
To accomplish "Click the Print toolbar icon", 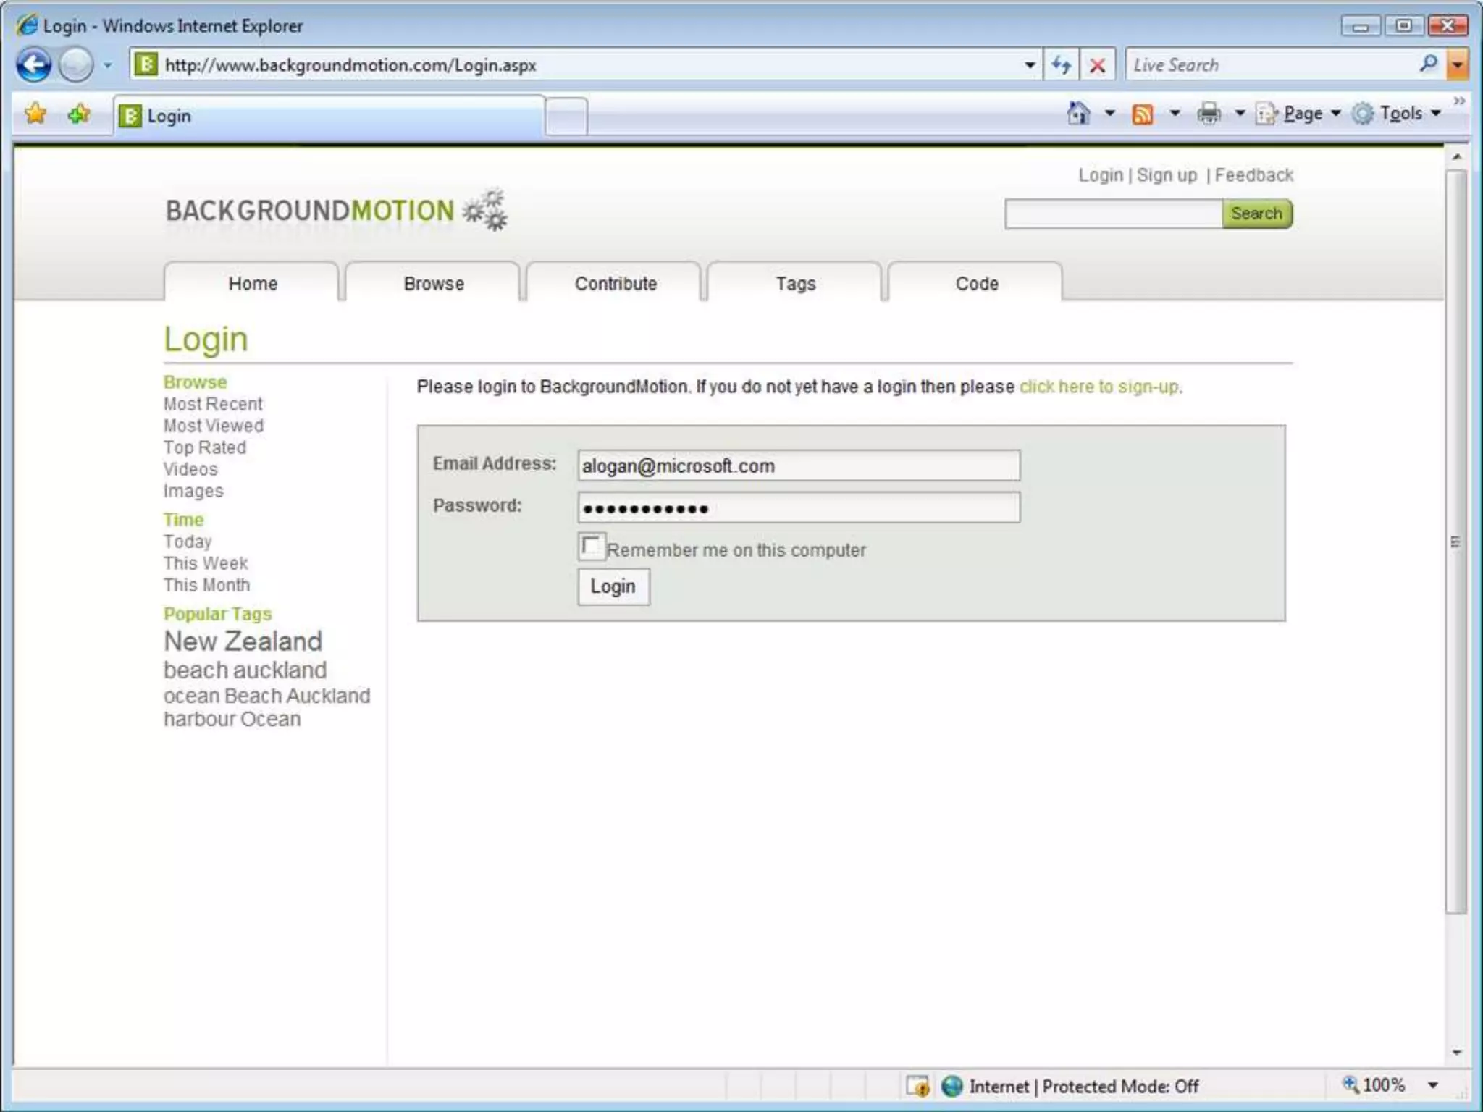I will (1209, 114).
